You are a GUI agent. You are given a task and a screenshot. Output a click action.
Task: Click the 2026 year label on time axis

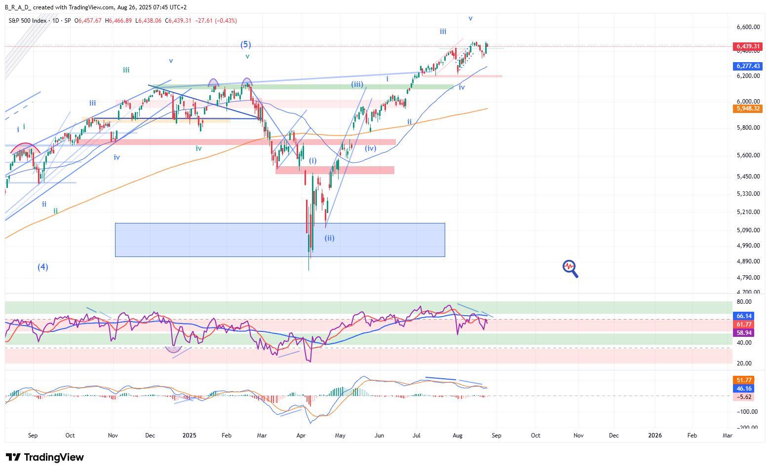click(654, 435)
